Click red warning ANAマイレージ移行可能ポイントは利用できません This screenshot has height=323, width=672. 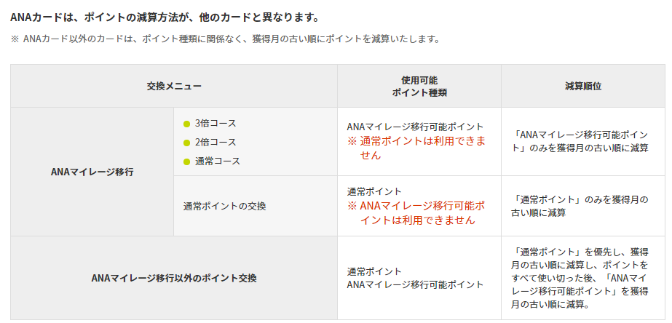pyautogui.click(x=416, y=212)
